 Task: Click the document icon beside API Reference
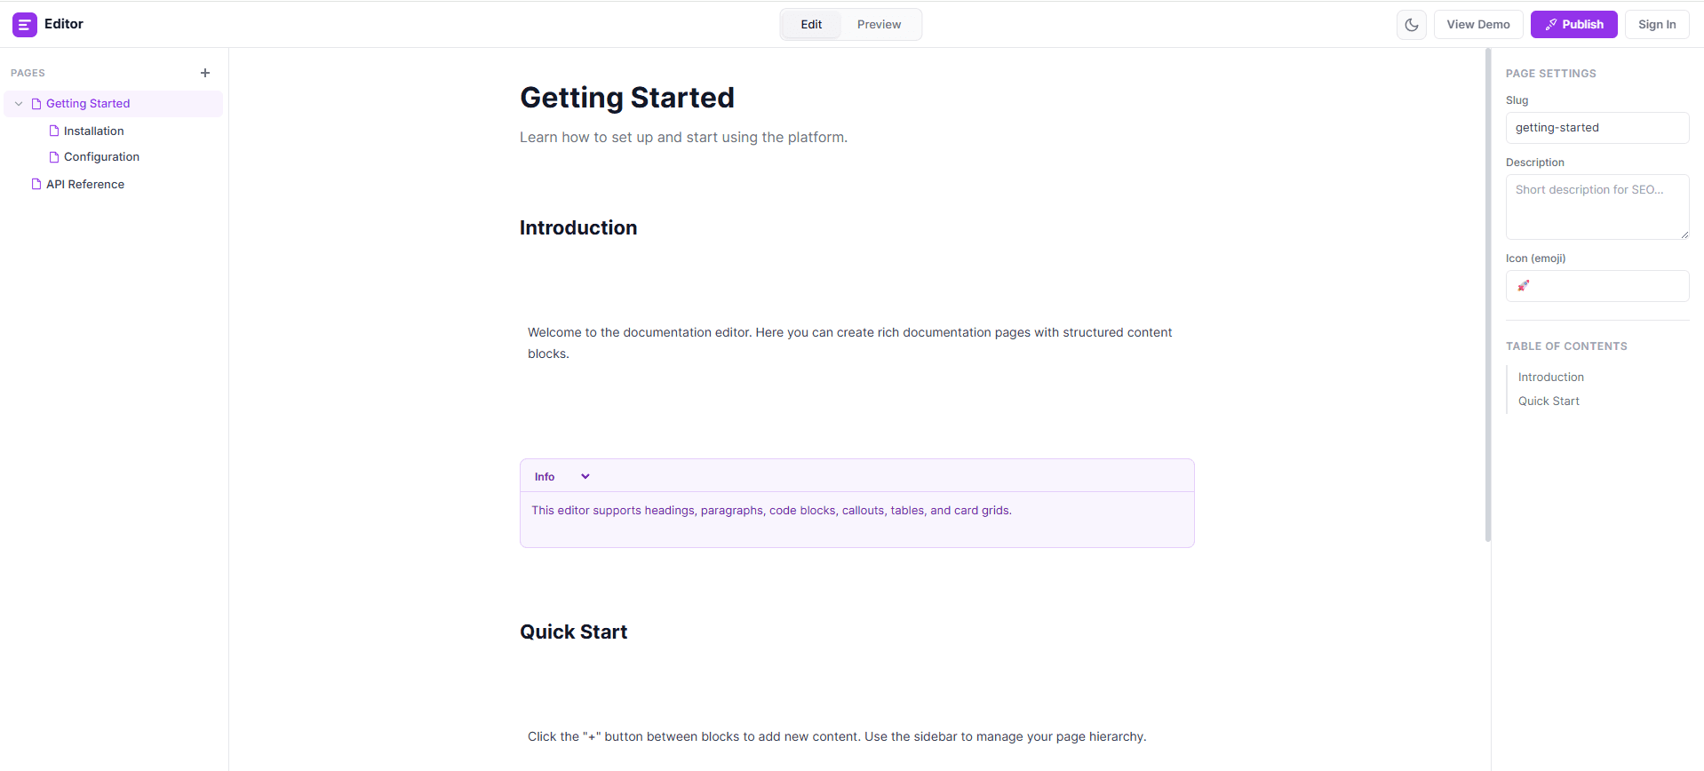click(36, 184)
